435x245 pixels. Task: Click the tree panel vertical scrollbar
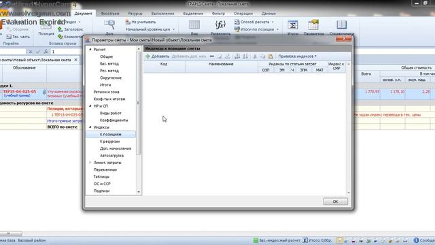tap(139, 103)
